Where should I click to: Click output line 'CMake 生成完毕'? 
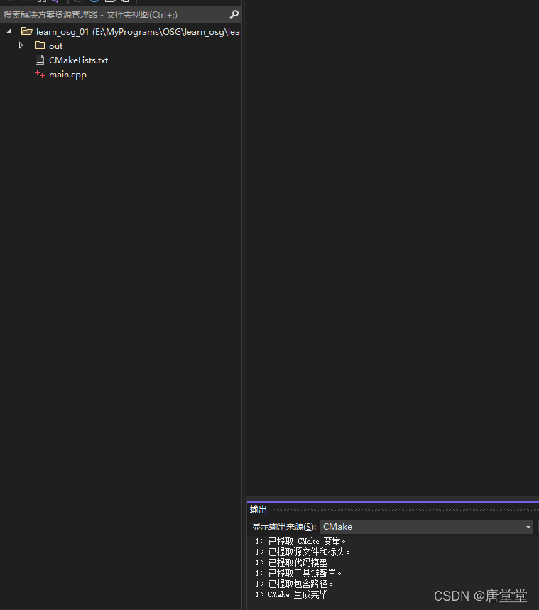point(294,594)
